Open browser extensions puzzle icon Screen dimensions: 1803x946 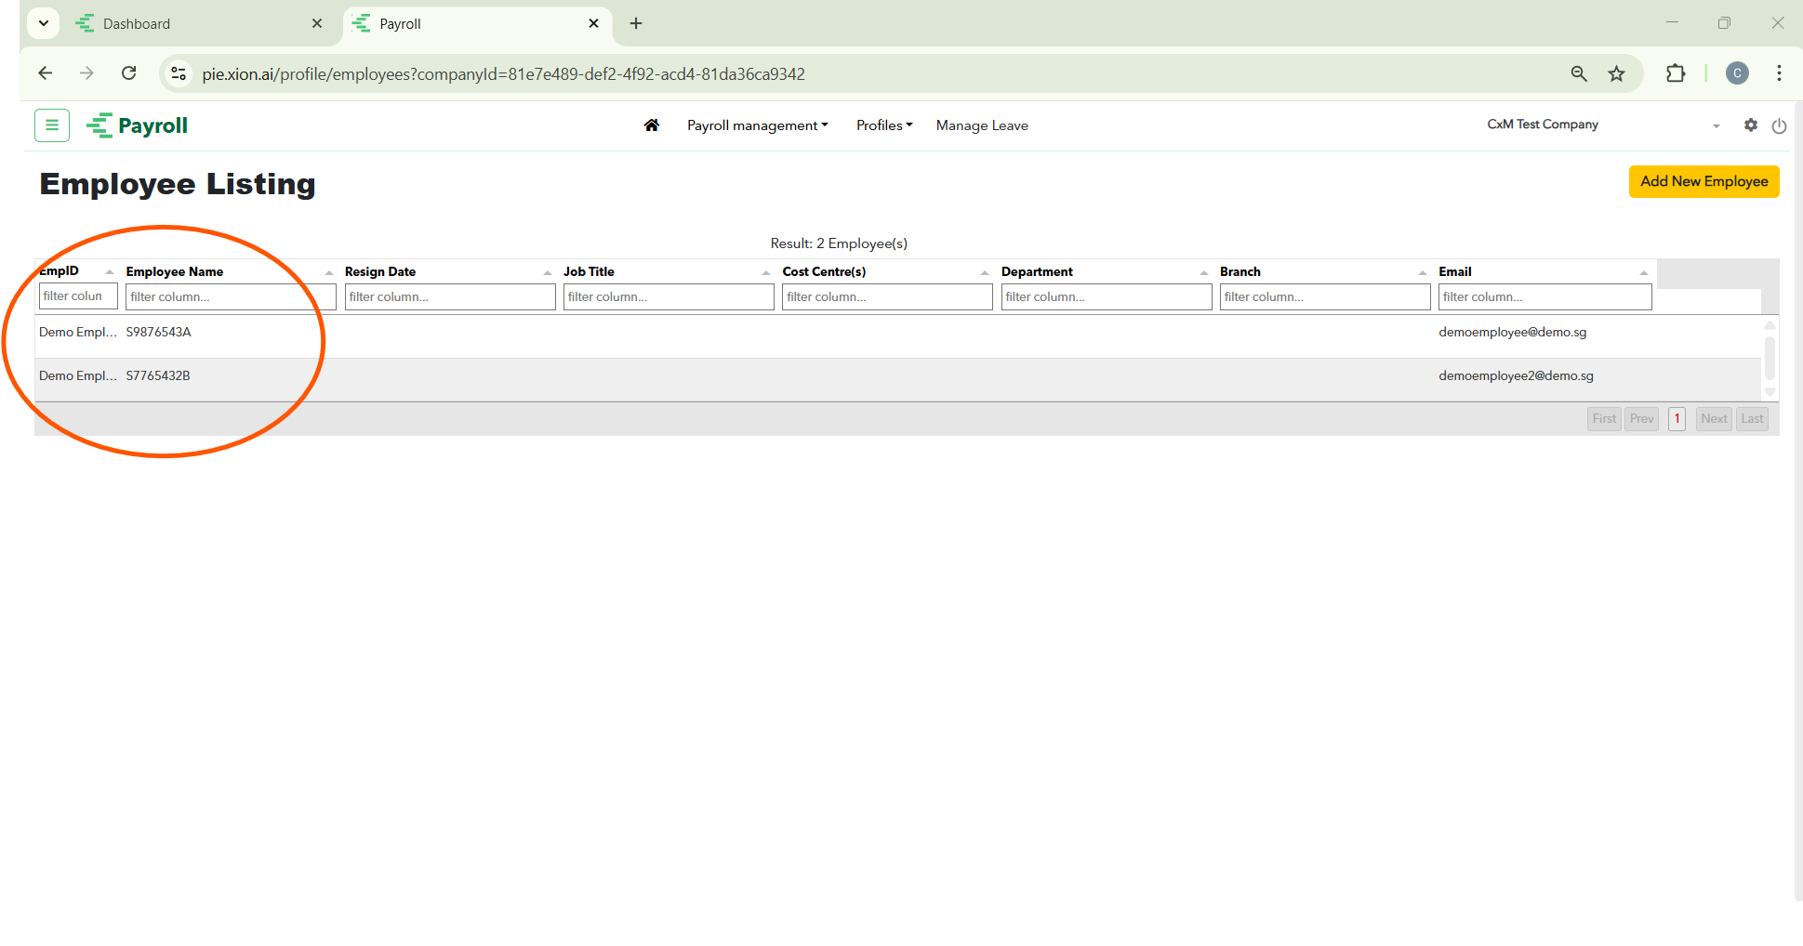point(1675,73)
